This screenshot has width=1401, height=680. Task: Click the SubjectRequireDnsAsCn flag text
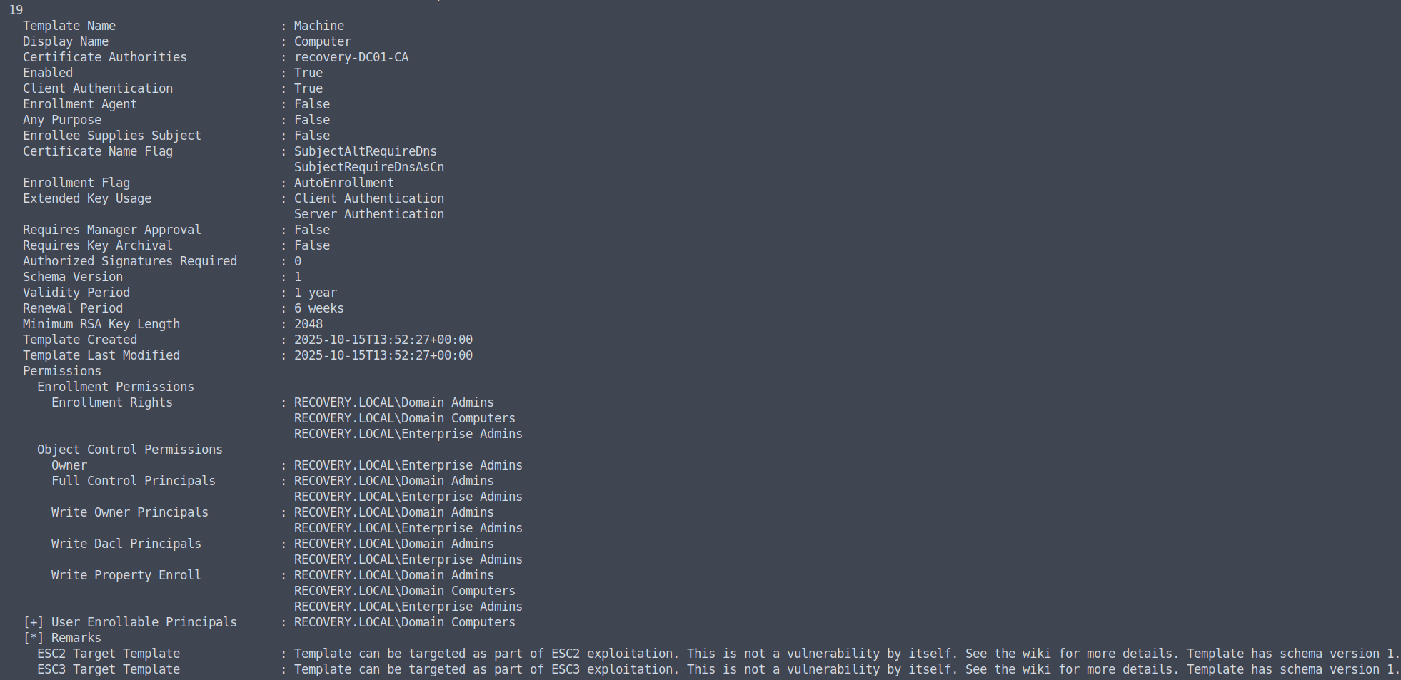(369, 167)
